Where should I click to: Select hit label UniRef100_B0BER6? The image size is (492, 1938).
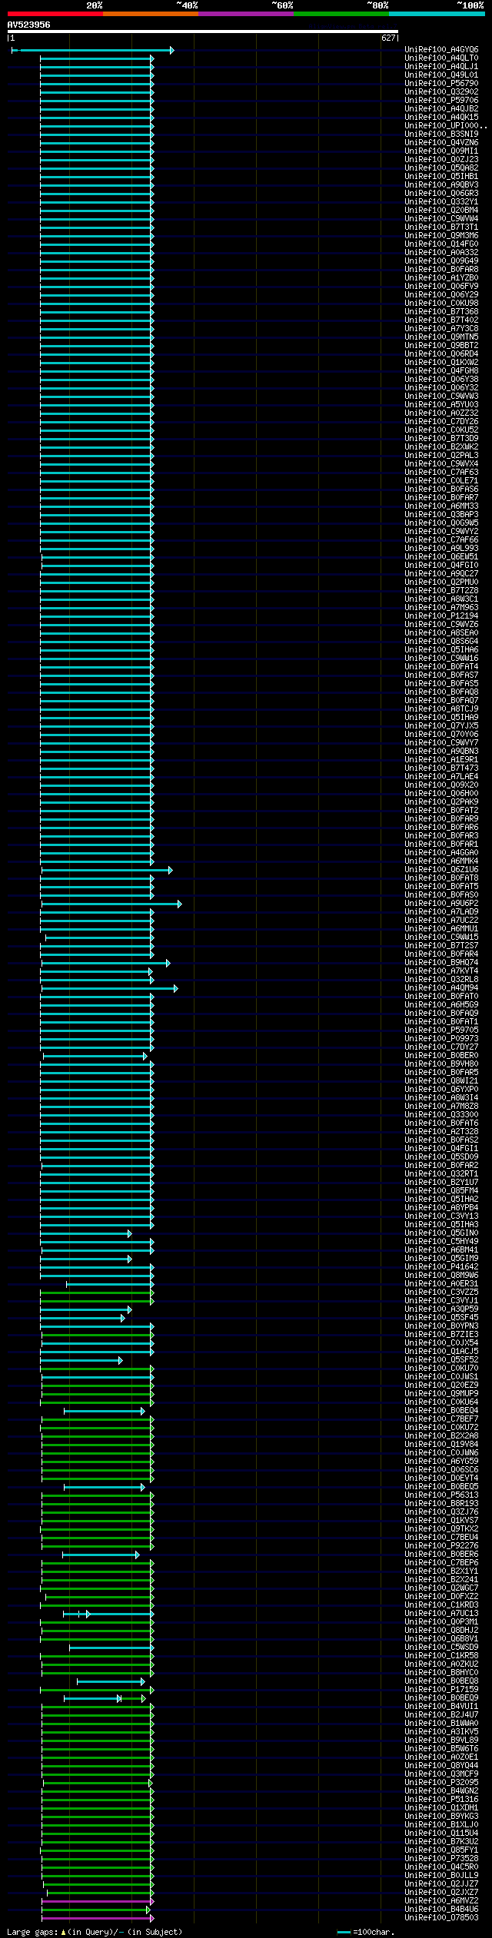point(441,1554)
